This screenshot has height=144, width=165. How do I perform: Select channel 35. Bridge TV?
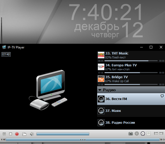click(x=131, y=80)
